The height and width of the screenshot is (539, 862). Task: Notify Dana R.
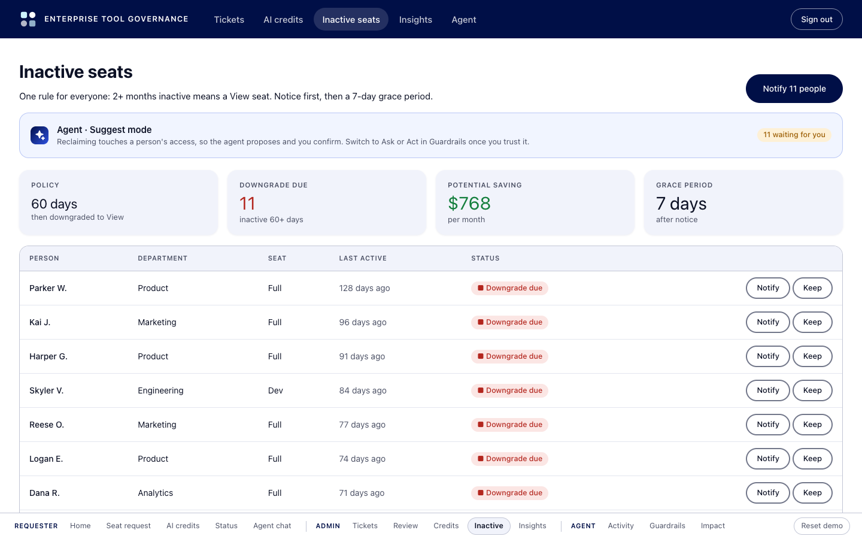pyautogui.click(x=768, y=493)
